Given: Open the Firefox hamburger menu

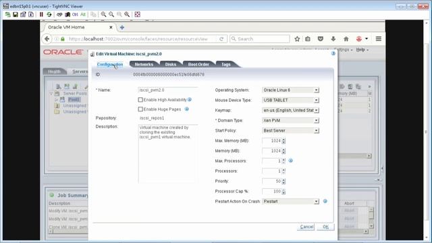Looking at the screenshot, I should coord(379,39).
